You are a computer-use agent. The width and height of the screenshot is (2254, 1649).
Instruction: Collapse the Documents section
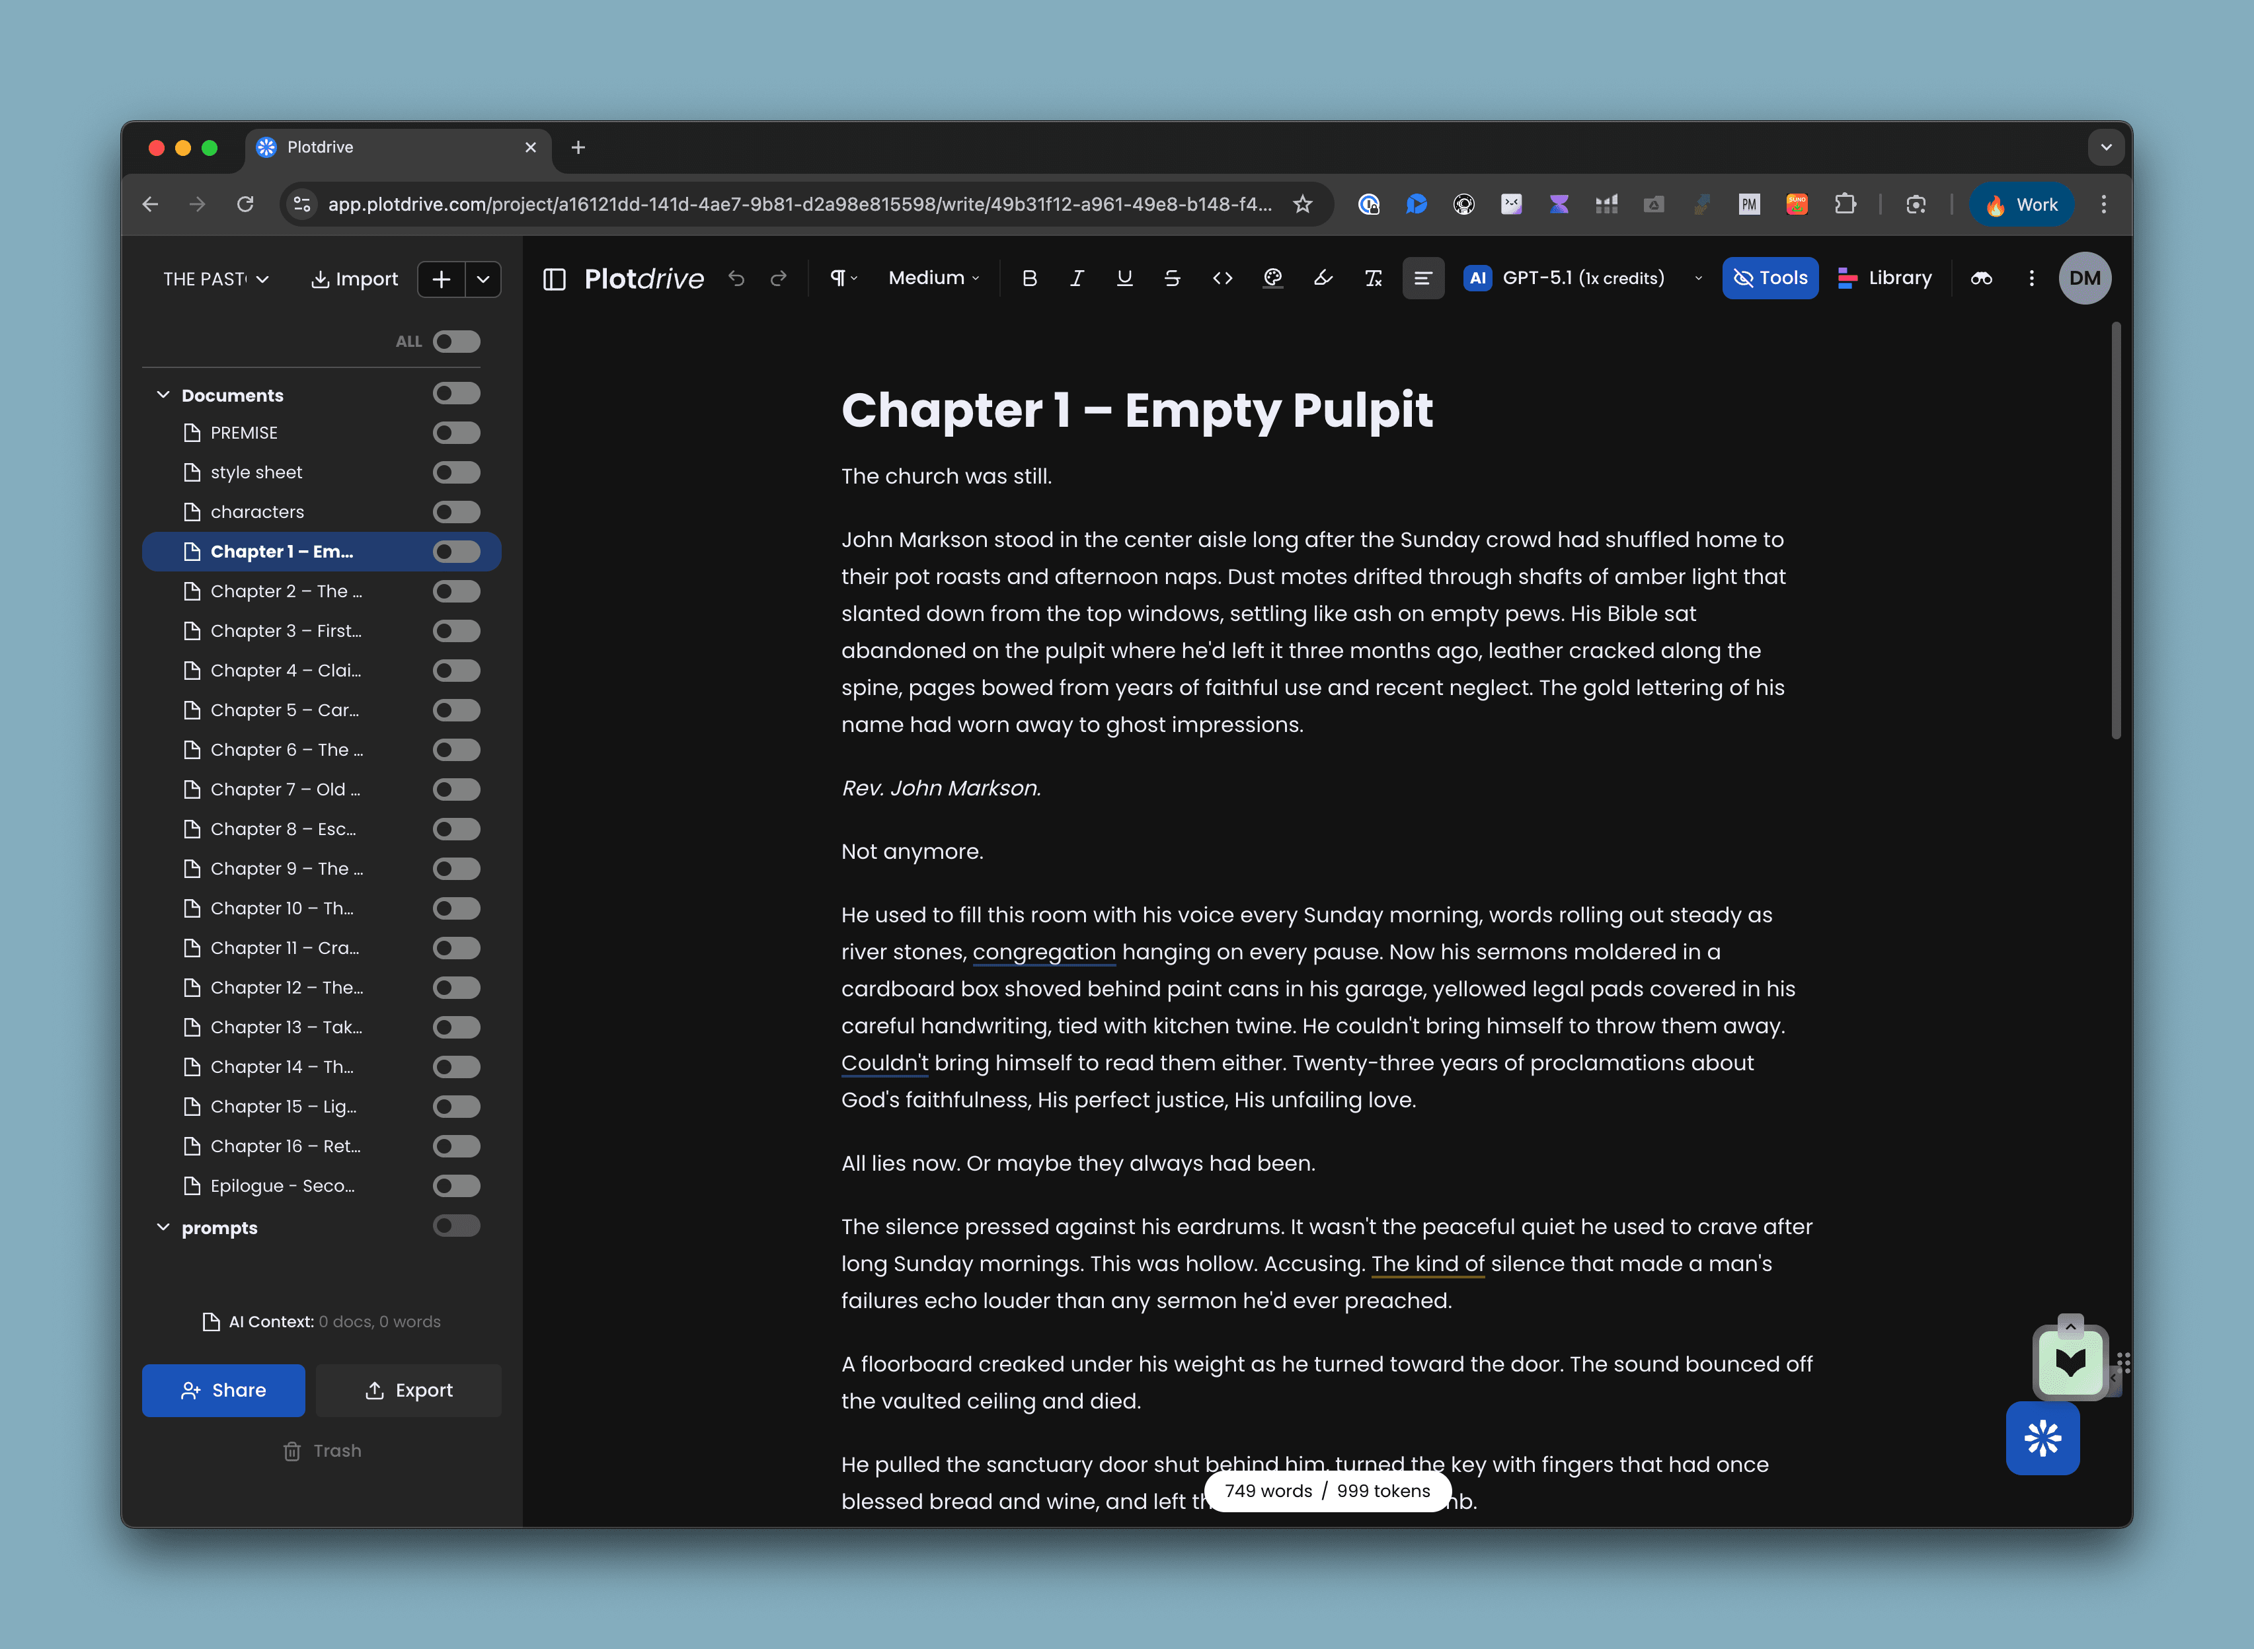164,394
